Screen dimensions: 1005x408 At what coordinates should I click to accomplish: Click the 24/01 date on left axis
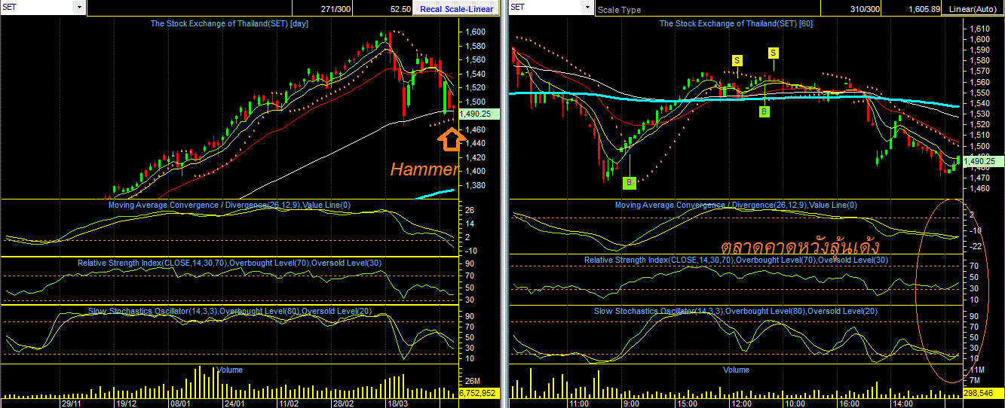[234, 403]
